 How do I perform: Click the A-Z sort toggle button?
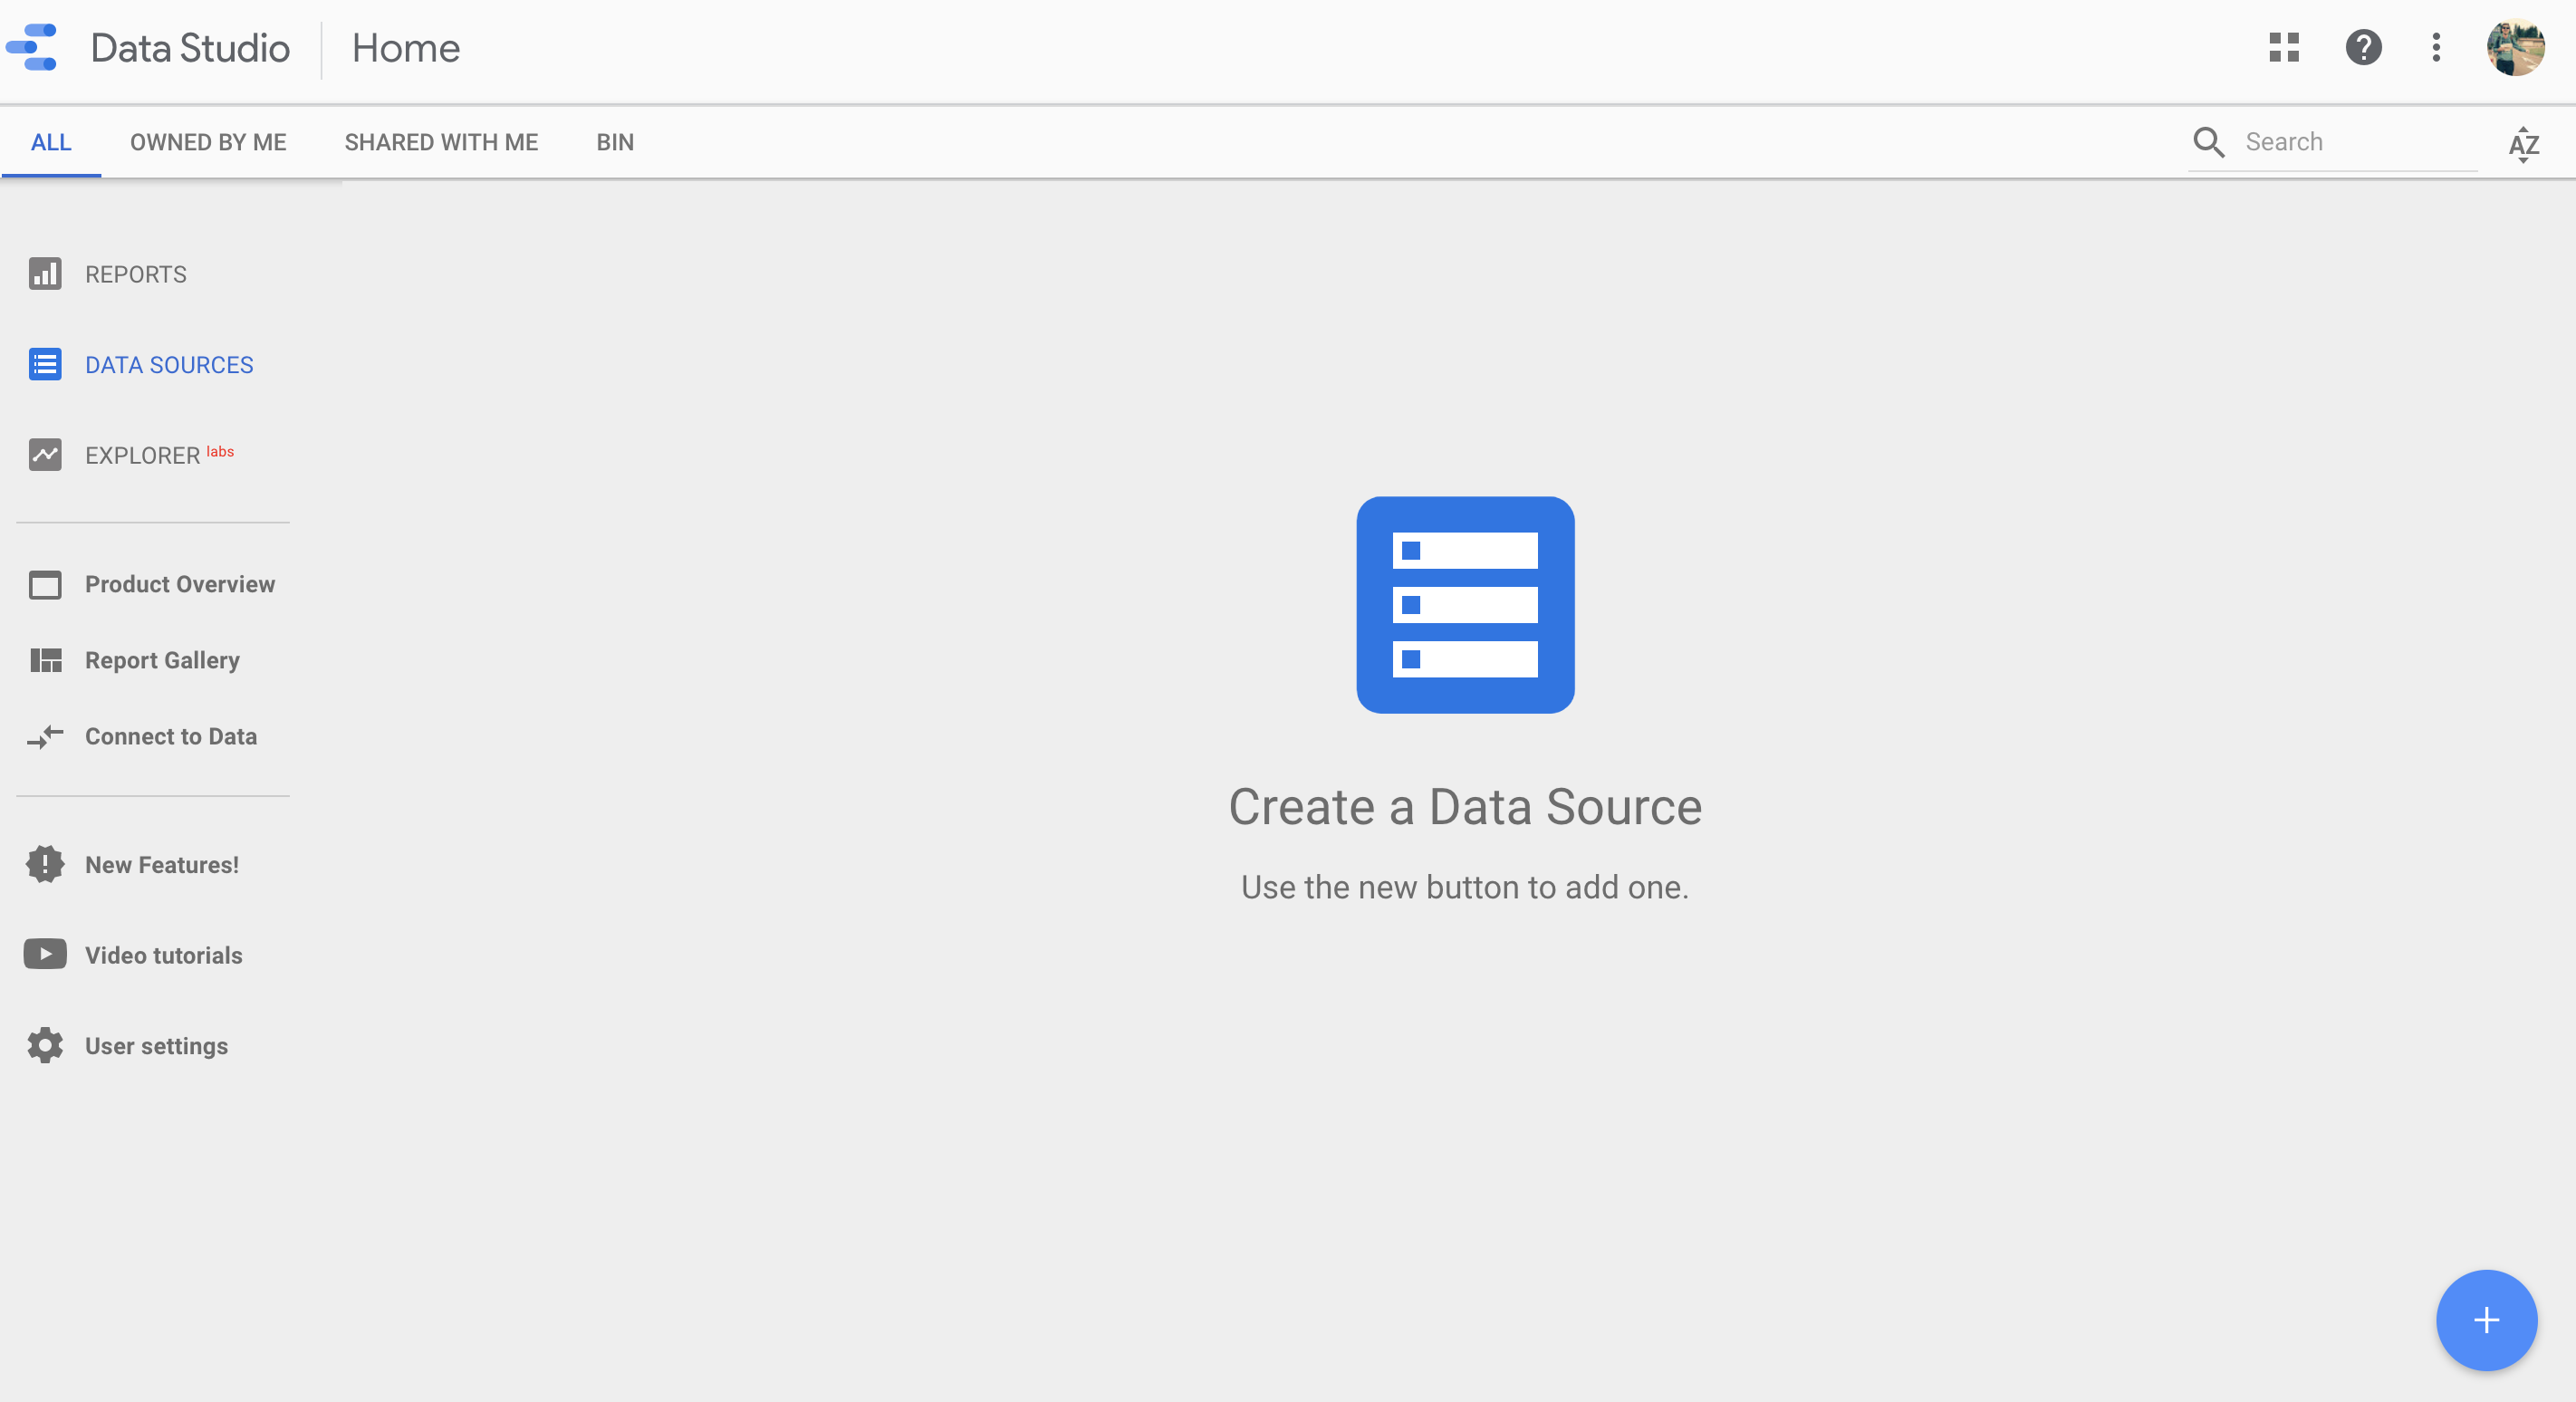[2523, 143]
